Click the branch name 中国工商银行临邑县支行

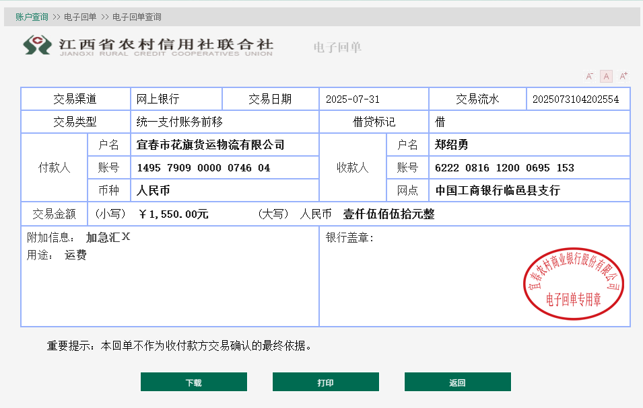pos(498,191)
